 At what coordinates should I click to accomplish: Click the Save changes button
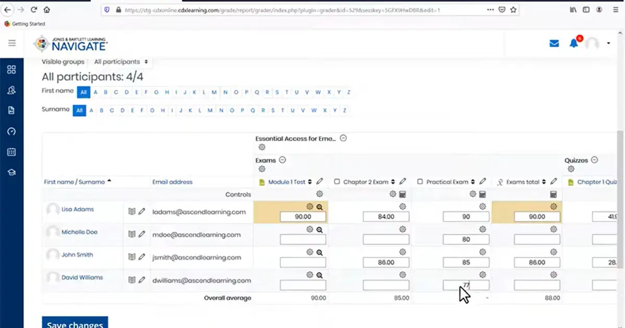tap(74, 323)
